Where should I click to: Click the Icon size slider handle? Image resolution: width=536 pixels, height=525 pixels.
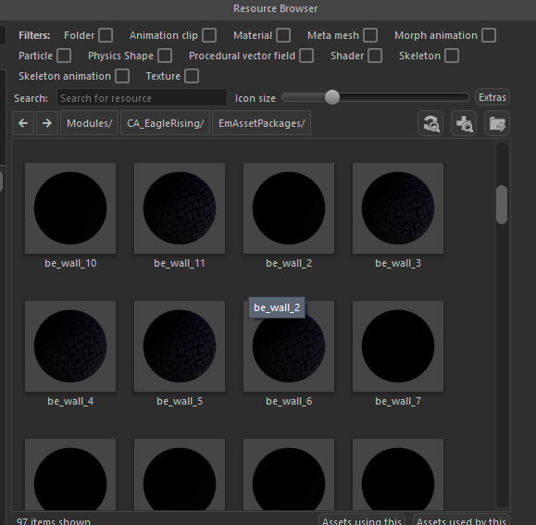pos(332,97)
